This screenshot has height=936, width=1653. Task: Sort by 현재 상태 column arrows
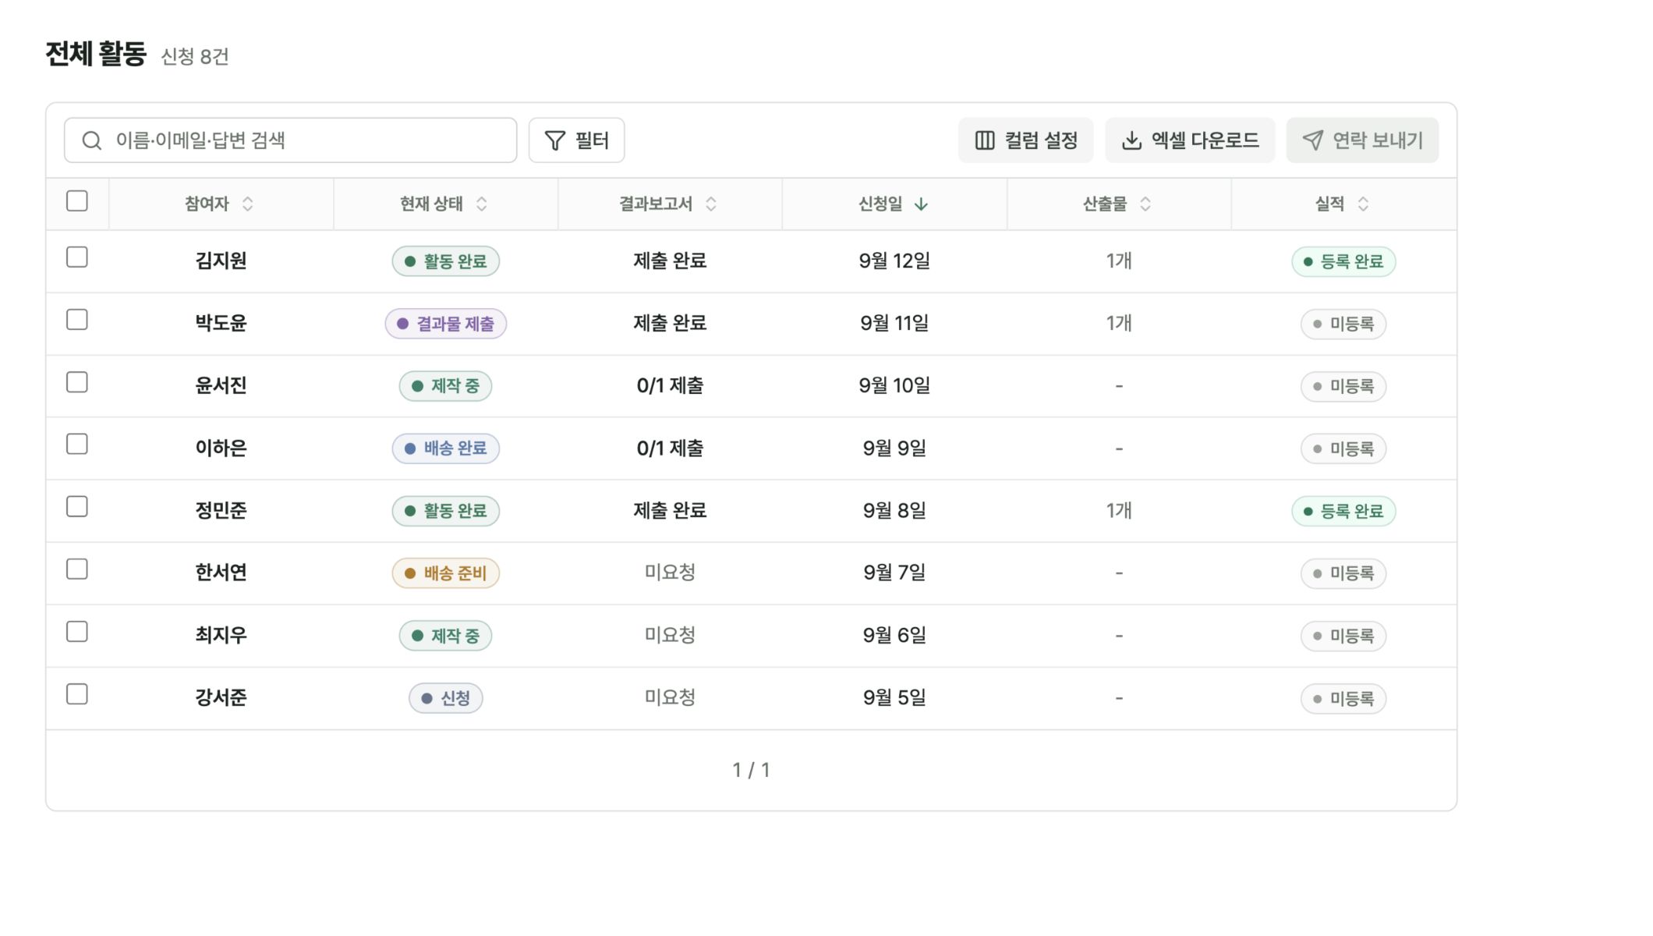[482, 204]
